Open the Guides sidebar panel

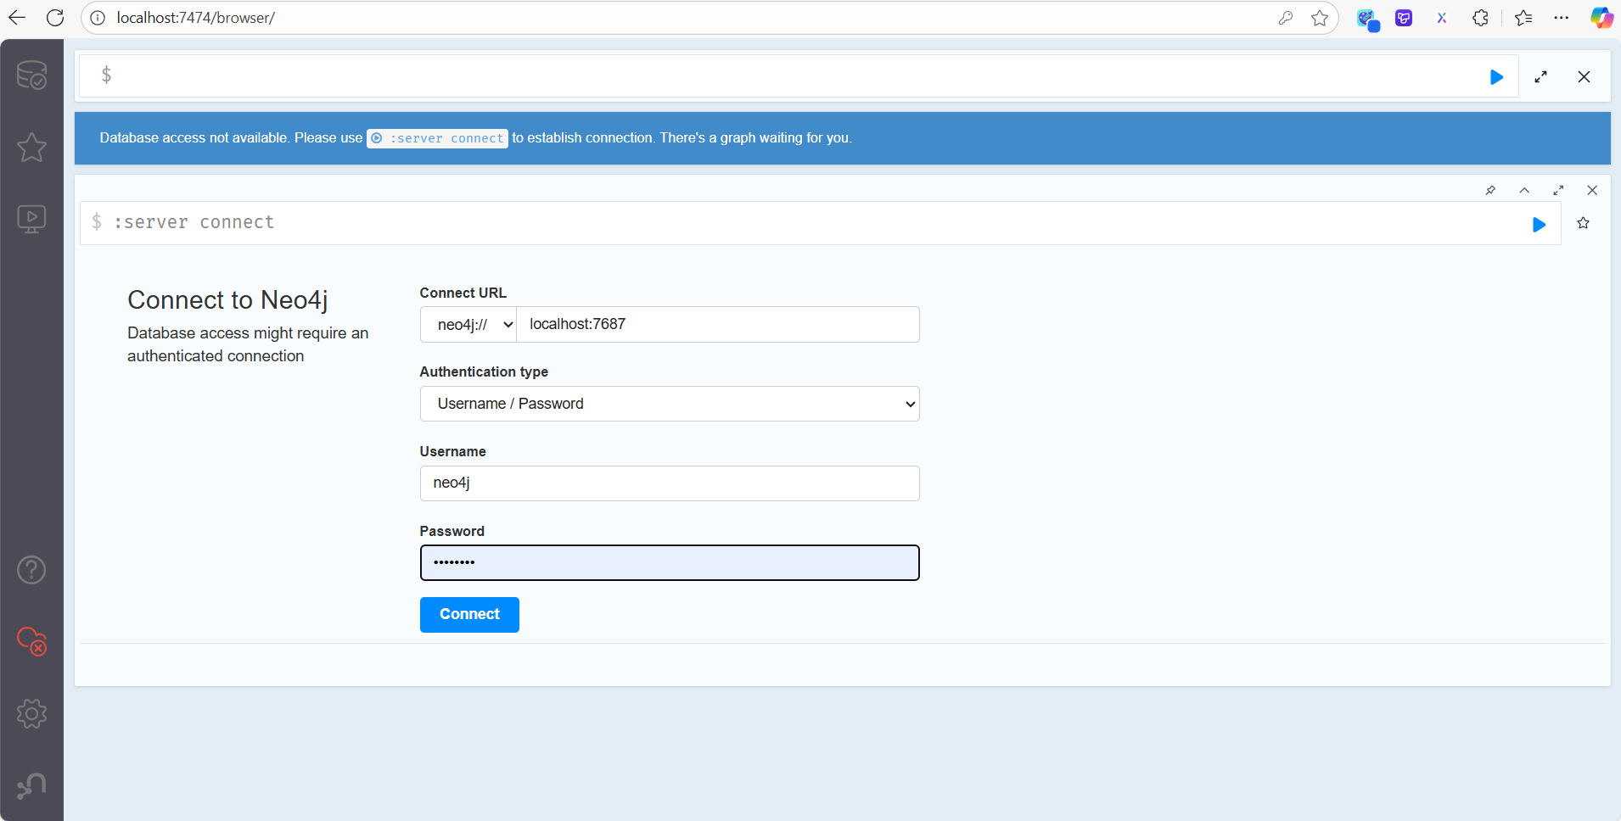point(31,220)
